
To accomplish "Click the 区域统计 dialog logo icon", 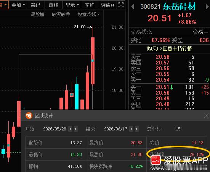I will (x=29, y=116).
